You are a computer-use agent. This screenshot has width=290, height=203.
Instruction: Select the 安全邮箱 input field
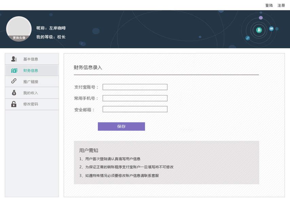pos(135,109)
